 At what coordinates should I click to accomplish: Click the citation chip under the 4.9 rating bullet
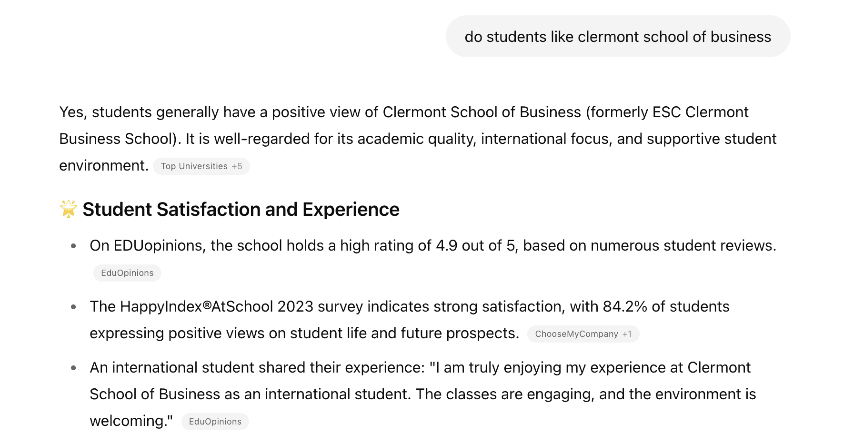pos(127,273)
